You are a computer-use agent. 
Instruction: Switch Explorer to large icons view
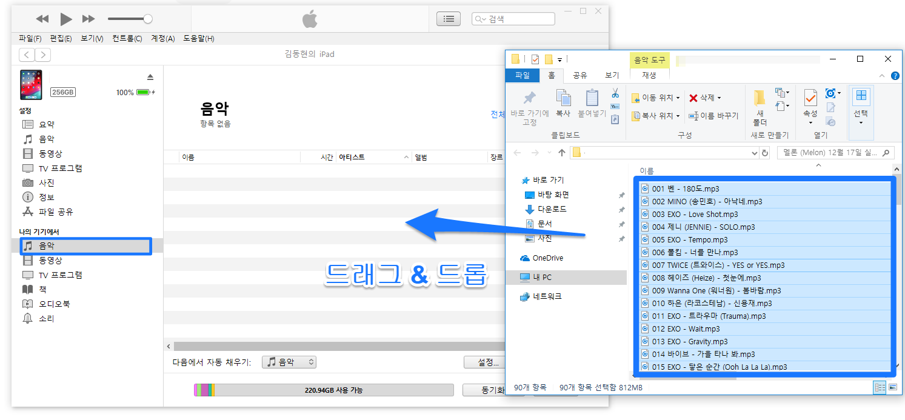892,388
